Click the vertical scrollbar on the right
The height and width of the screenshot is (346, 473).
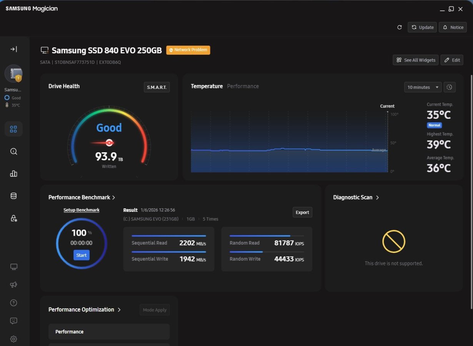[x=471, y=192]
